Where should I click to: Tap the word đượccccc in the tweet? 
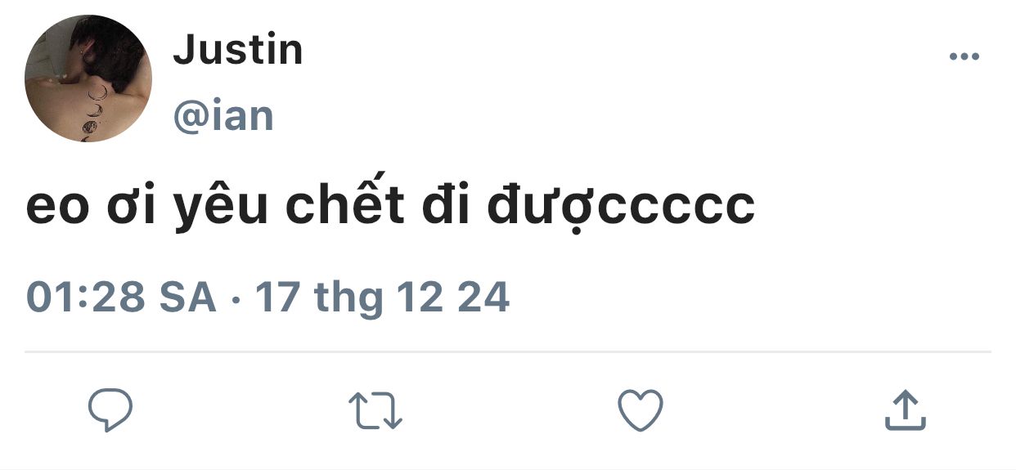pos(621,208)
